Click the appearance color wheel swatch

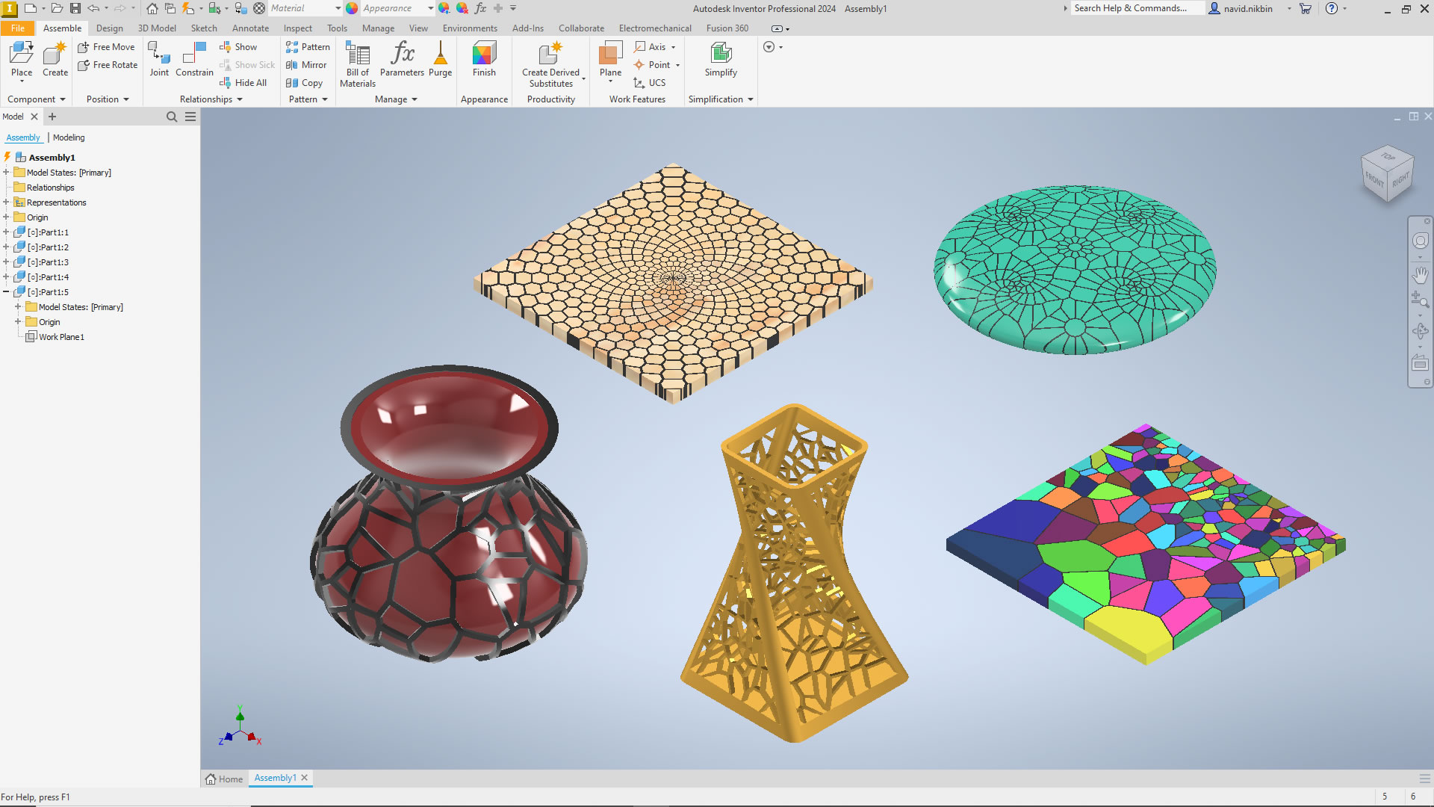(x=352, y=8)
